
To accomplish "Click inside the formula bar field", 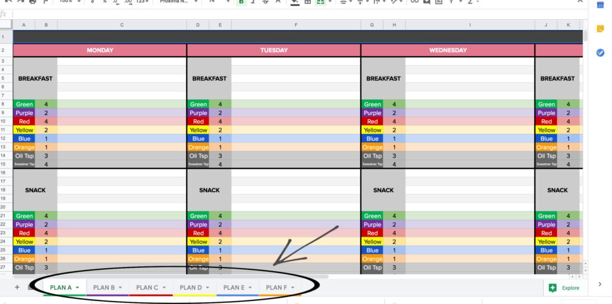I will click(x=300, y=14).
